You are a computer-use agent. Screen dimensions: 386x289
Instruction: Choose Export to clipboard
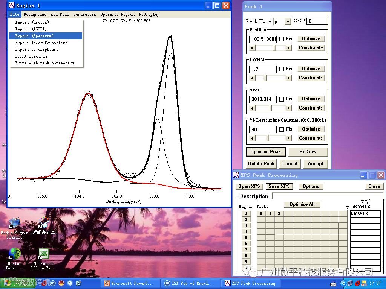(46, 49)
